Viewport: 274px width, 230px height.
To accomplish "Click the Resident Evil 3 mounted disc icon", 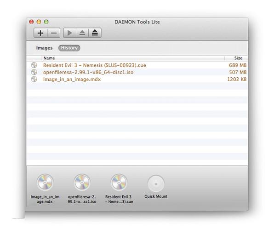I will (119, 182).
